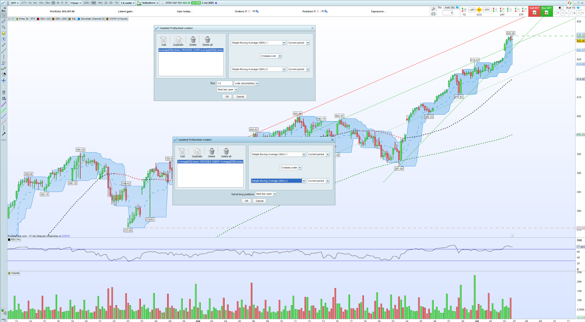Open Next bar open dropdown beside Sell all long positions
Viewport: 585px width, 322px height.
(x=266, y=194)
